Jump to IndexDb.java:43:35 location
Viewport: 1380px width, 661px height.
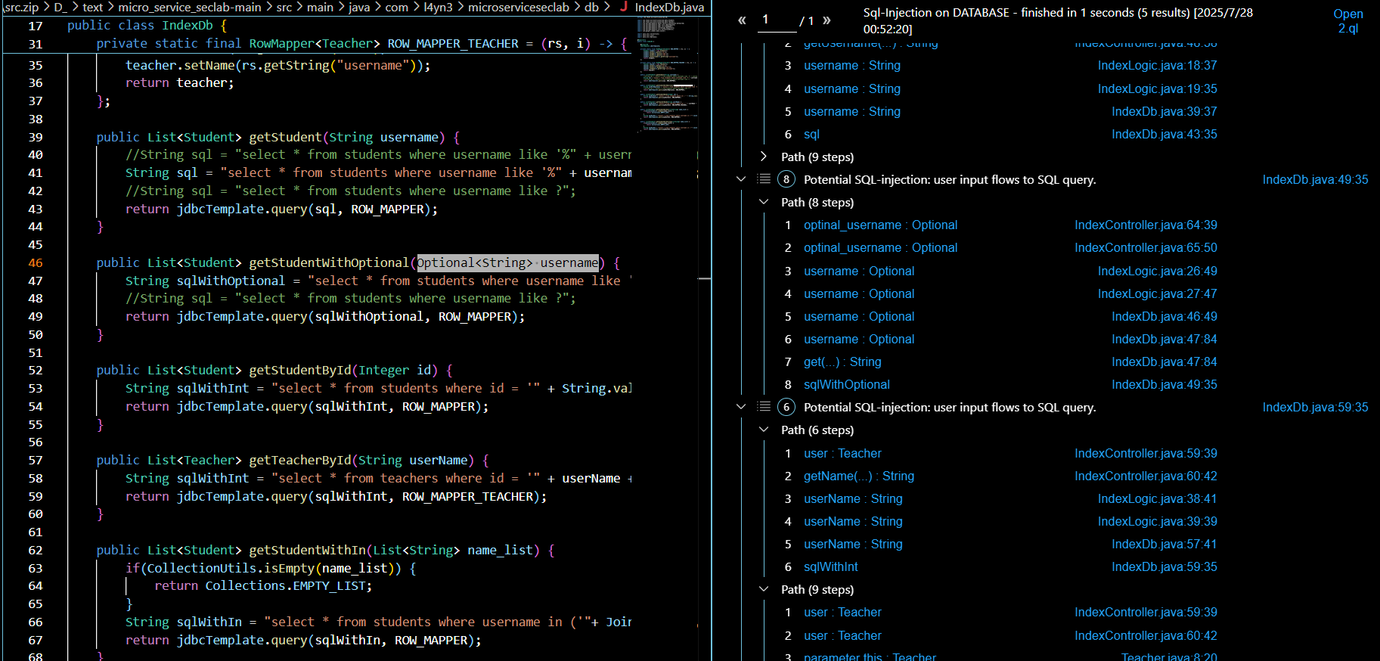[x=1164, y=134]
